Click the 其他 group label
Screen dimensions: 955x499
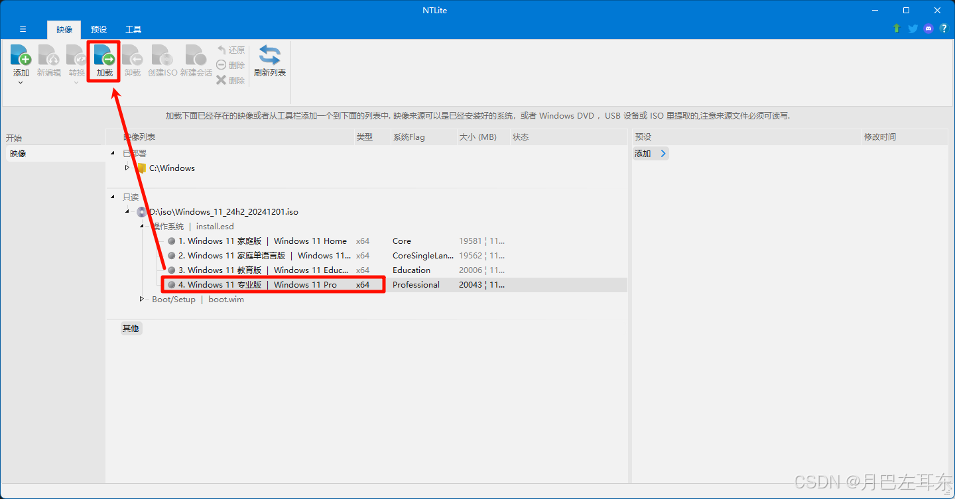coord(131,328)
